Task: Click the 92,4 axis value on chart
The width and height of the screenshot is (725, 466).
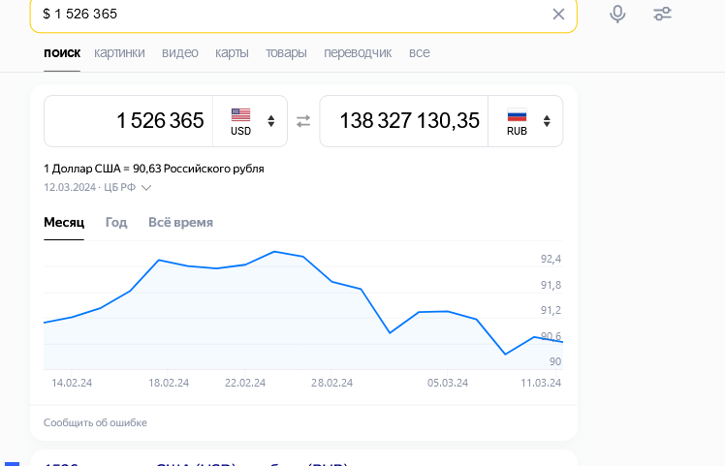Action: [x=551, y=259]
